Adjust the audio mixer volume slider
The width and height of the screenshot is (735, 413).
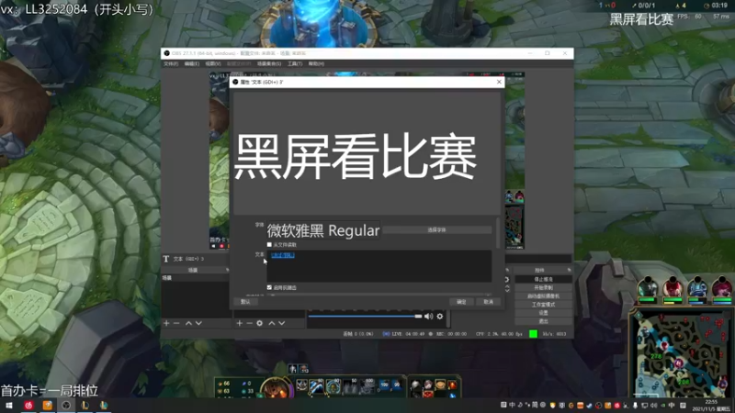pos(365,317)
